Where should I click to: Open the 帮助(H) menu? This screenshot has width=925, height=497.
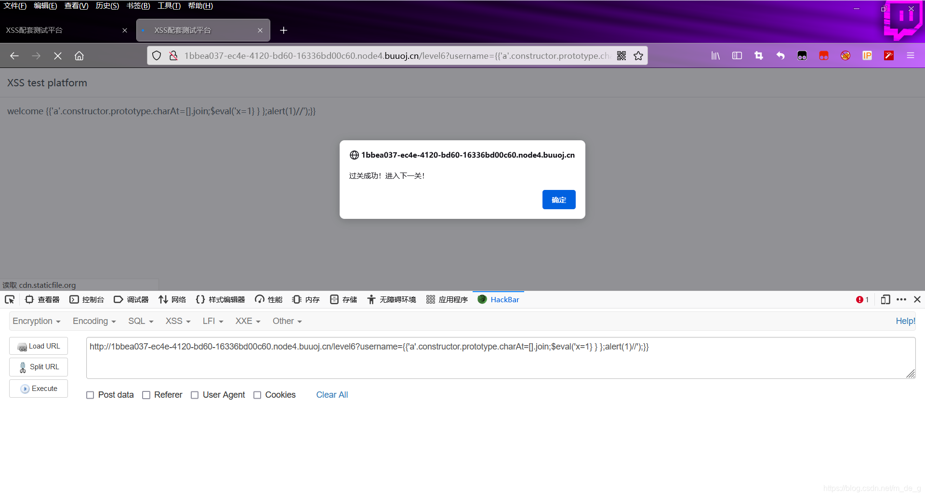tap(200, 6)
